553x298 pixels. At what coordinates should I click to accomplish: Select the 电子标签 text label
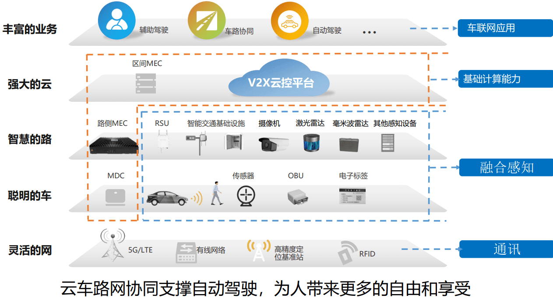(353, 176)
